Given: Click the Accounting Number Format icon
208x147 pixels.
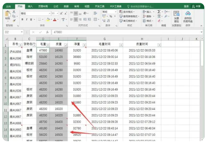Looking at the screenshot, I should [x=104, y=16].
